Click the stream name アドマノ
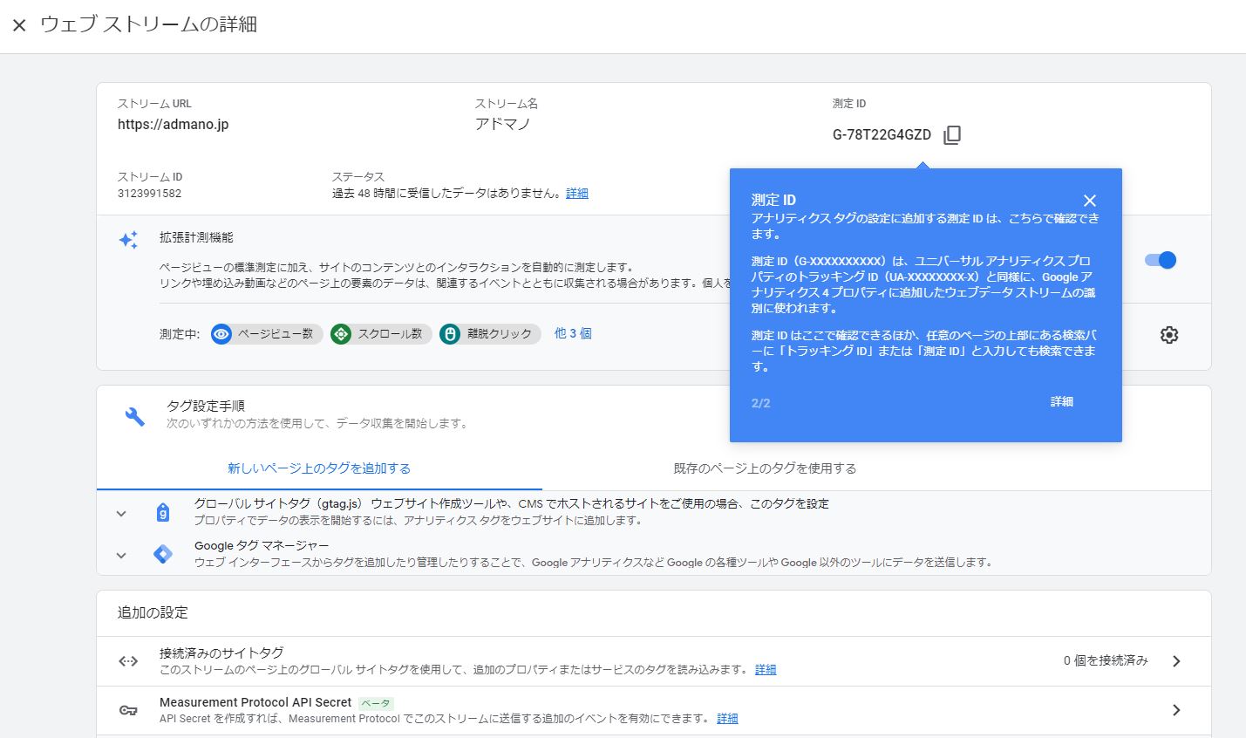 pos(502,124)
